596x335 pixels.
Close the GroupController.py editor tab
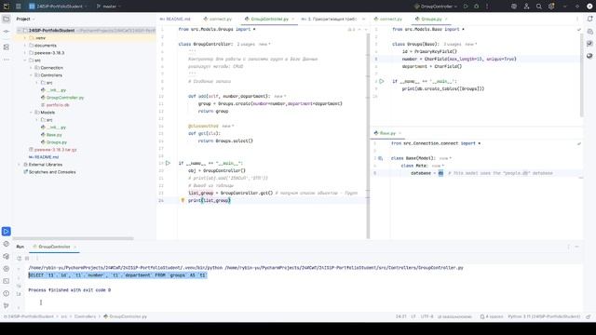click(293, 19)
